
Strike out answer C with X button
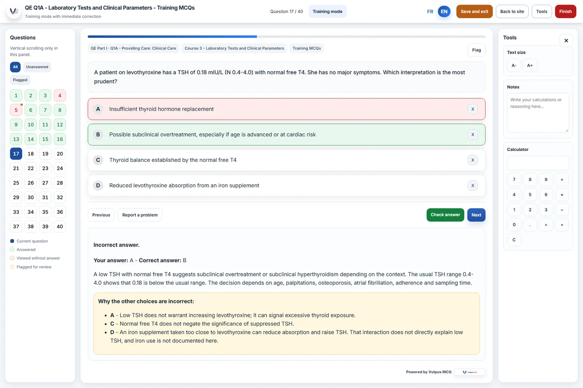pos(473,160)
